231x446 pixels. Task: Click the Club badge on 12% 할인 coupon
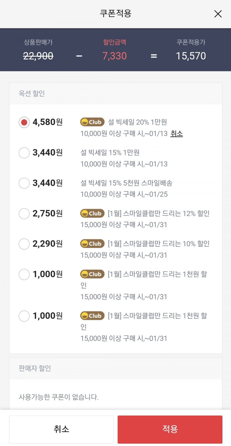92,213
